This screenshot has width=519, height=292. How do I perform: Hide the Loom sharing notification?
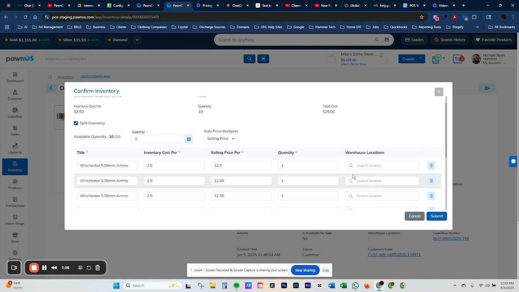pyautogui.click(x=326, y=270)
